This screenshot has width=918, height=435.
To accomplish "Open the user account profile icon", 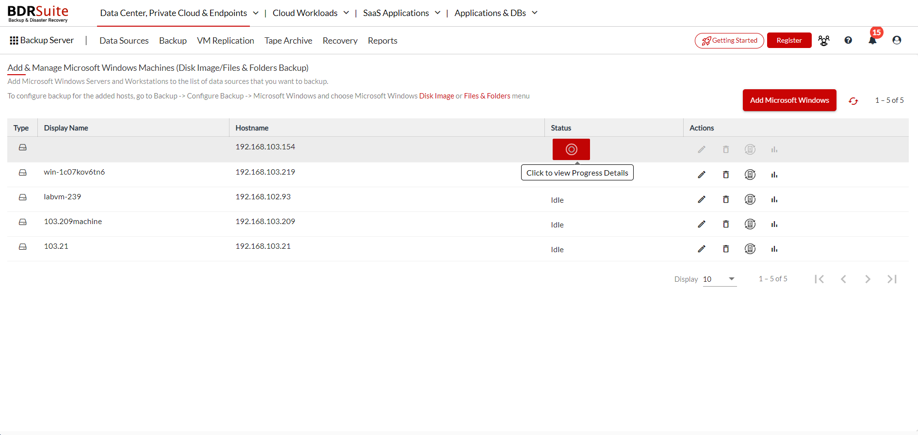I will (897, 40).
